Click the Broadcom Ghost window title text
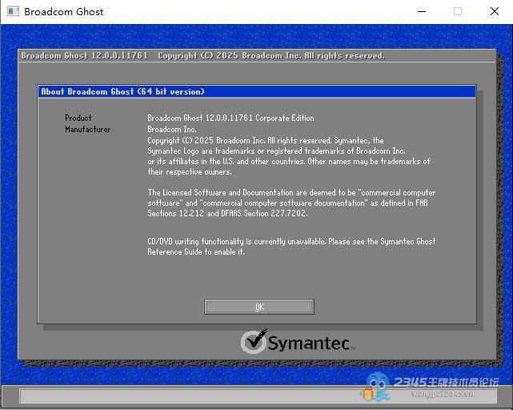Screen dimensions: 513x410 tap(64, 12)
